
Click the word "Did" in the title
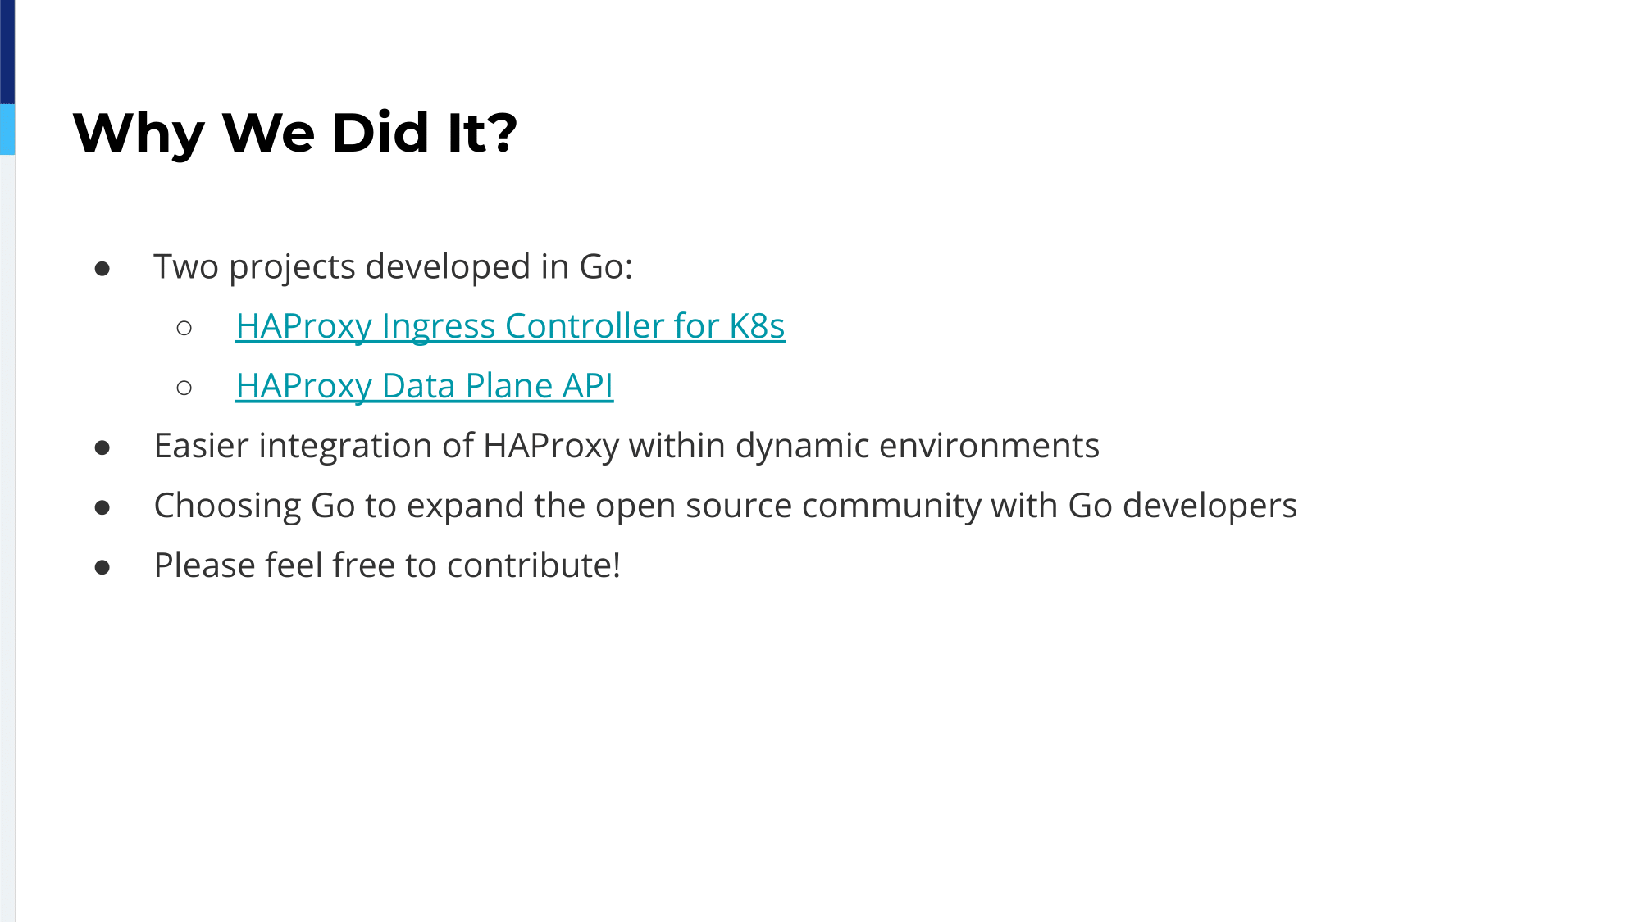(380, 133)
